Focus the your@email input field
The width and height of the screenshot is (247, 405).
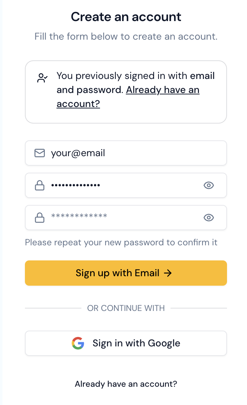pos(133,153)
